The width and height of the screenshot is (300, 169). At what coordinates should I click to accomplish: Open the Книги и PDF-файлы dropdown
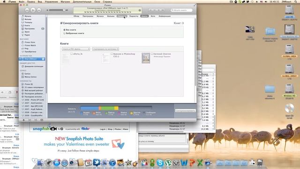click(x=76, y=49)
